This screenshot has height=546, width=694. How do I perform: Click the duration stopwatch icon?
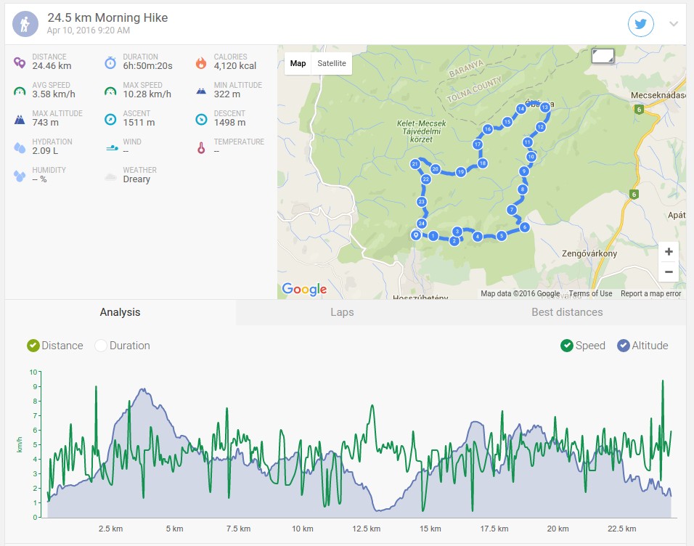pyautogui.click(x=110, y=62)
